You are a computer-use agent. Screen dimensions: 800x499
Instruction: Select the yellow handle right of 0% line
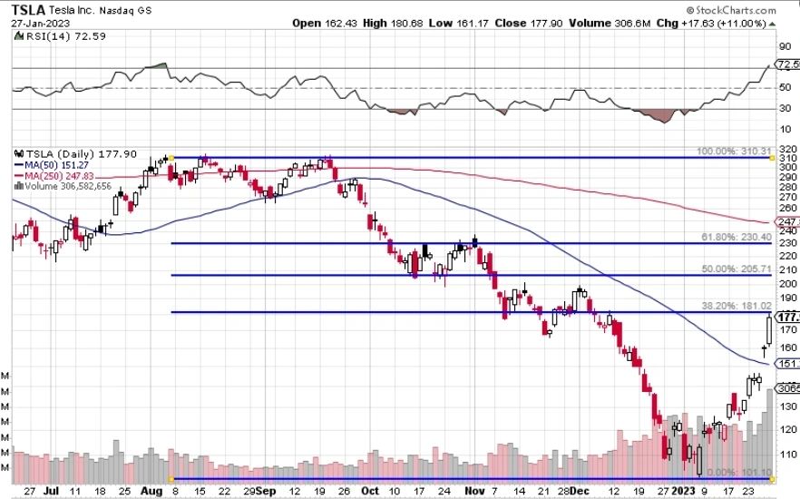pyautogui.click(x=772, y=479)
